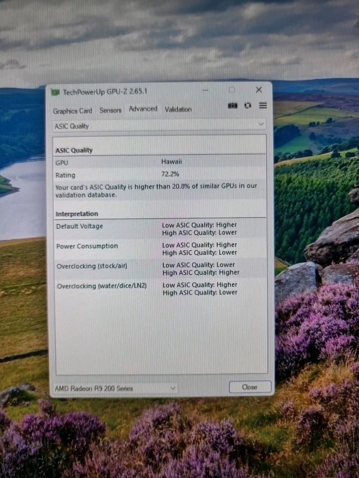This screenshot has height=478, width=359.
Task: Click the Close button
Action: 250,387
